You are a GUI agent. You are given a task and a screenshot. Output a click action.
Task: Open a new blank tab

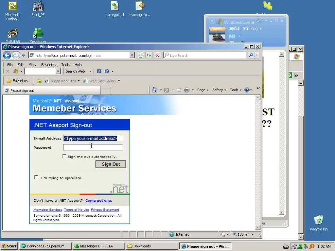coord(106,91)
